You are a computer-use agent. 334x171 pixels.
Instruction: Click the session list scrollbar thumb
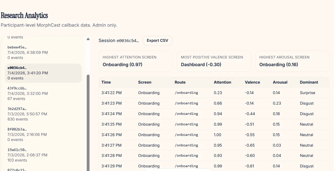88,123
